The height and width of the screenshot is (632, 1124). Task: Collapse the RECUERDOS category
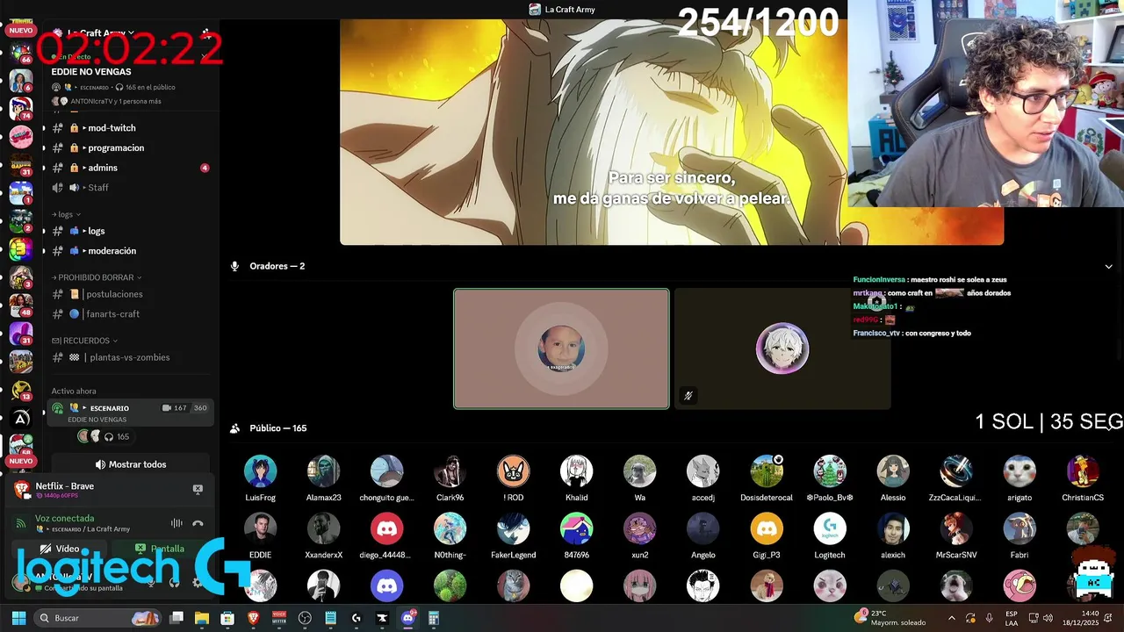84,341
